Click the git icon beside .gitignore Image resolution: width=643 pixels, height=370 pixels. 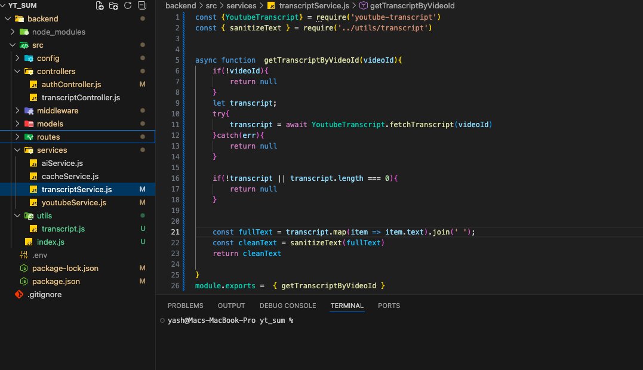click(19, 294)
